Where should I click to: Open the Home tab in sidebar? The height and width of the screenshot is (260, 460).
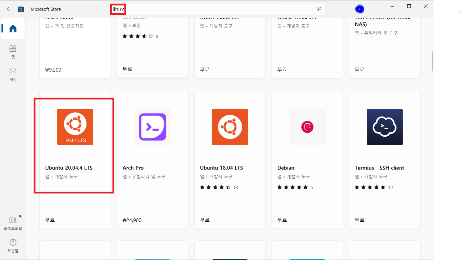13,29
